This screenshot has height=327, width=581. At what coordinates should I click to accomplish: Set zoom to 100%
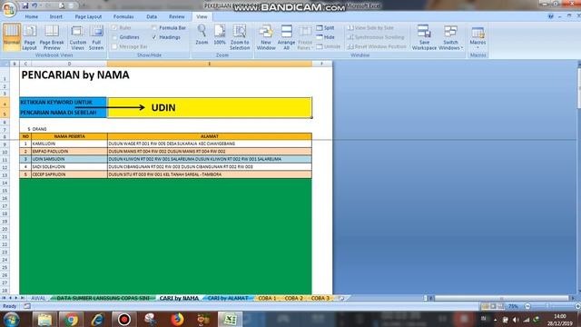pyautogui.click(x=220, y=35)
